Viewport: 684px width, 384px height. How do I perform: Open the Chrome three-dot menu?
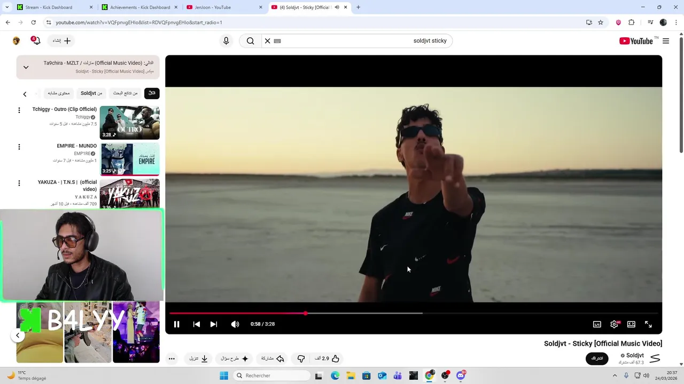coord(677,22)
